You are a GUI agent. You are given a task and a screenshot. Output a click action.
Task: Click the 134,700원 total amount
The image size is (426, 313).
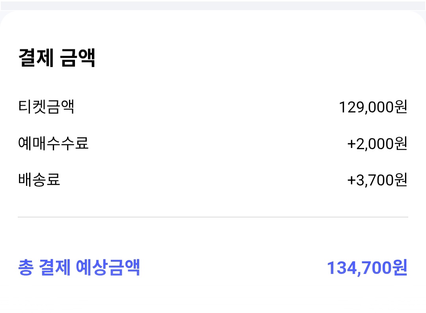pos(367,268)
